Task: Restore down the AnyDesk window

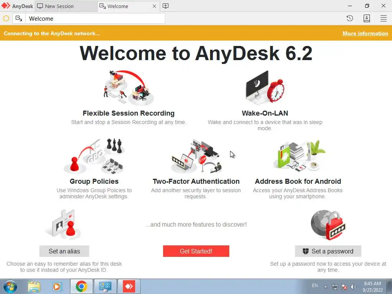Action: coord(367,6)
